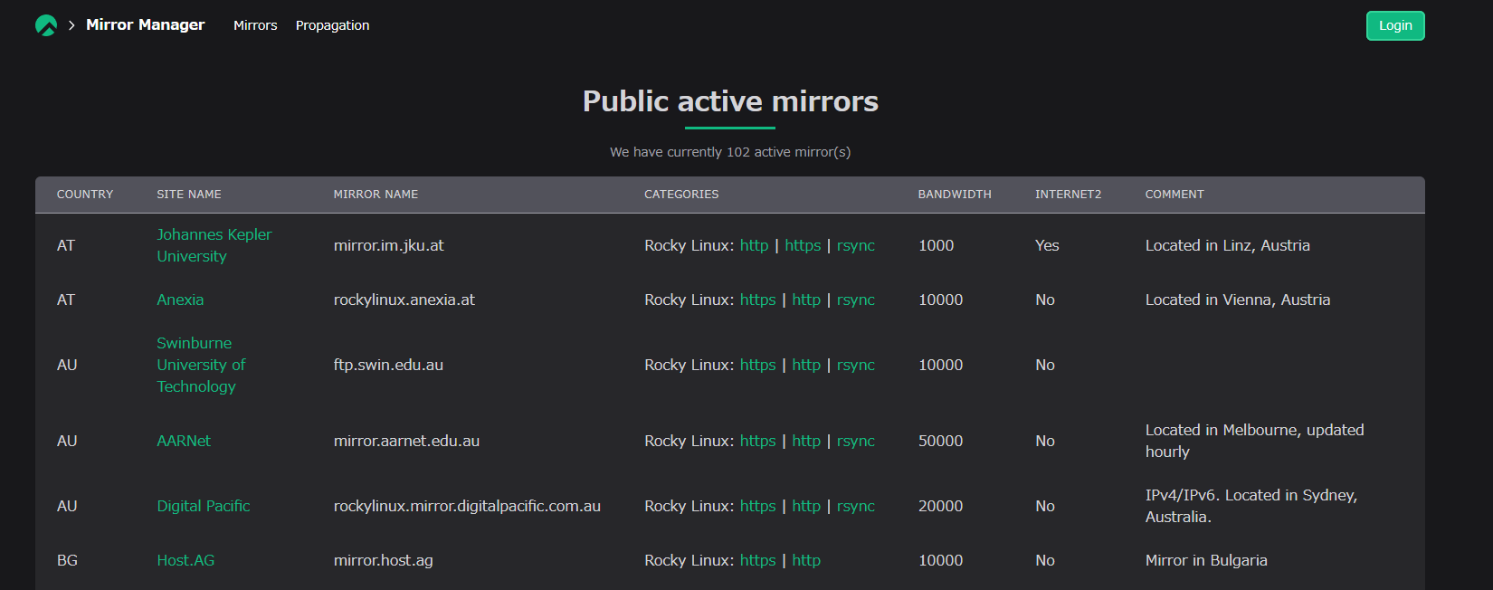Click comment Mirror in Bulgaria
Screen dimensions: 1493x590
(1206, 560)
